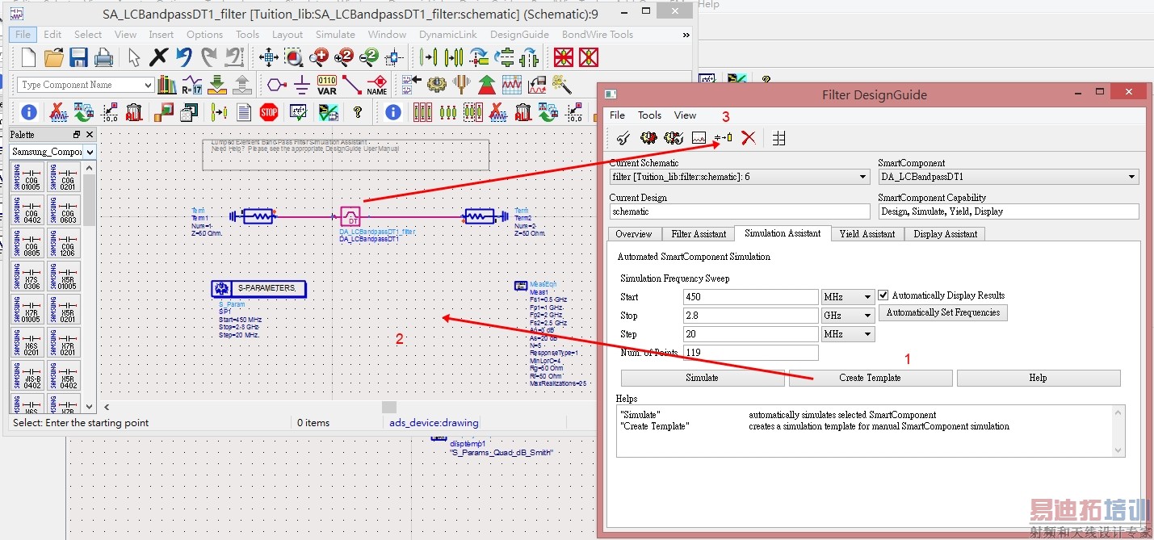Click the magic wand wizard icon
Screen dimensions: 1154x540
coord(562,85)
